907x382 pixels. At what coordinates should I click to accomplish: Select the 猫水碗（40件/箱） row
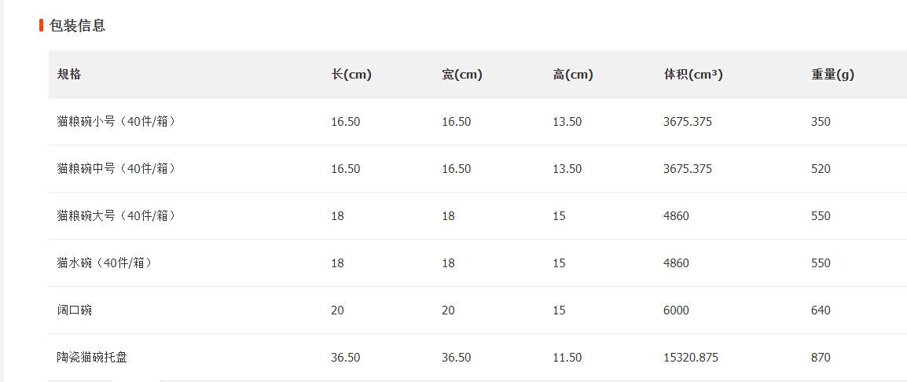(x=478, y=263)
